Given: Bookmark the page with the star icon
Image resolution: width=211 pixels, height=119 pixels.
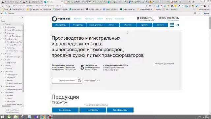Looking at the screenshot, I should pyautogui.click(x=150, y=6).
